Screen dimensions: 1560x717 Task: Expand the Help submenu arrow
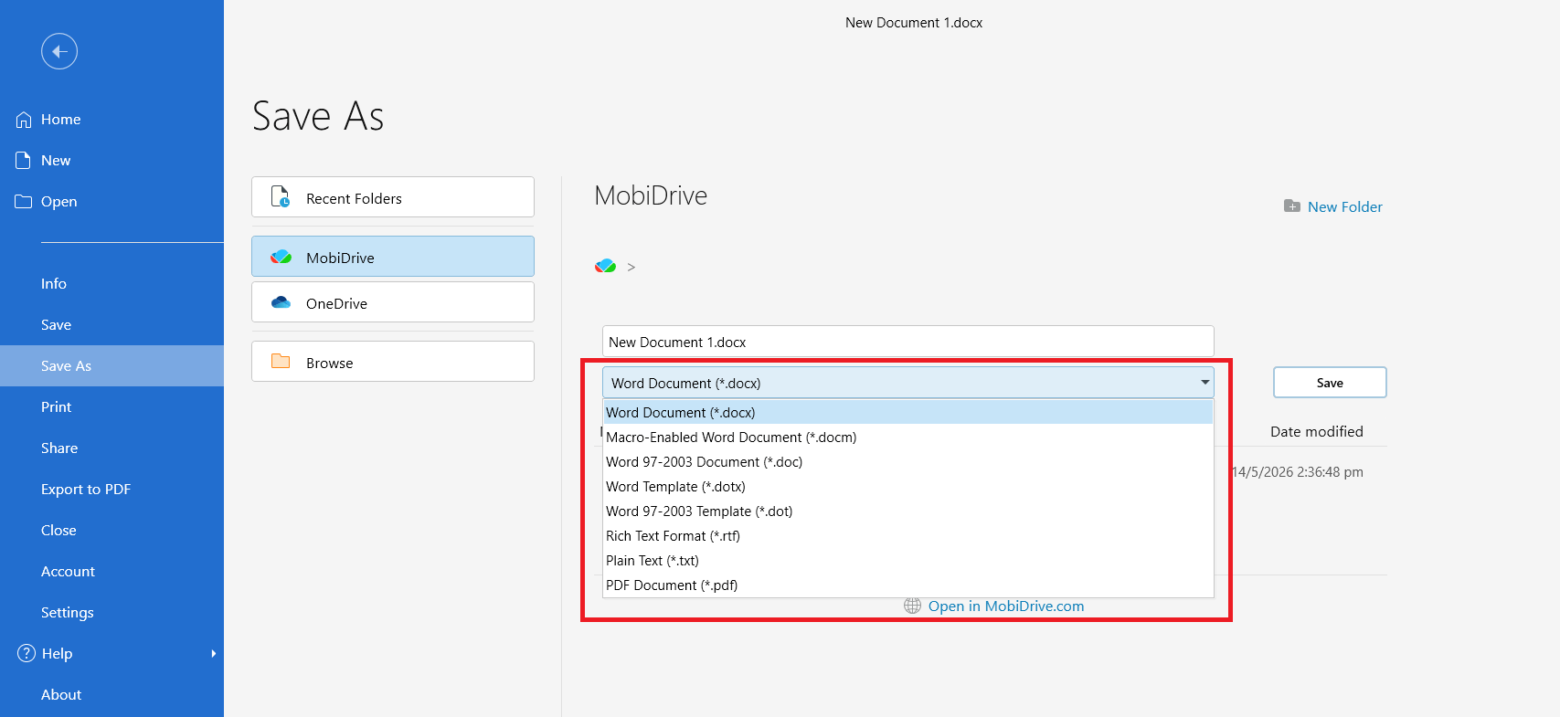tap(214, 653)
